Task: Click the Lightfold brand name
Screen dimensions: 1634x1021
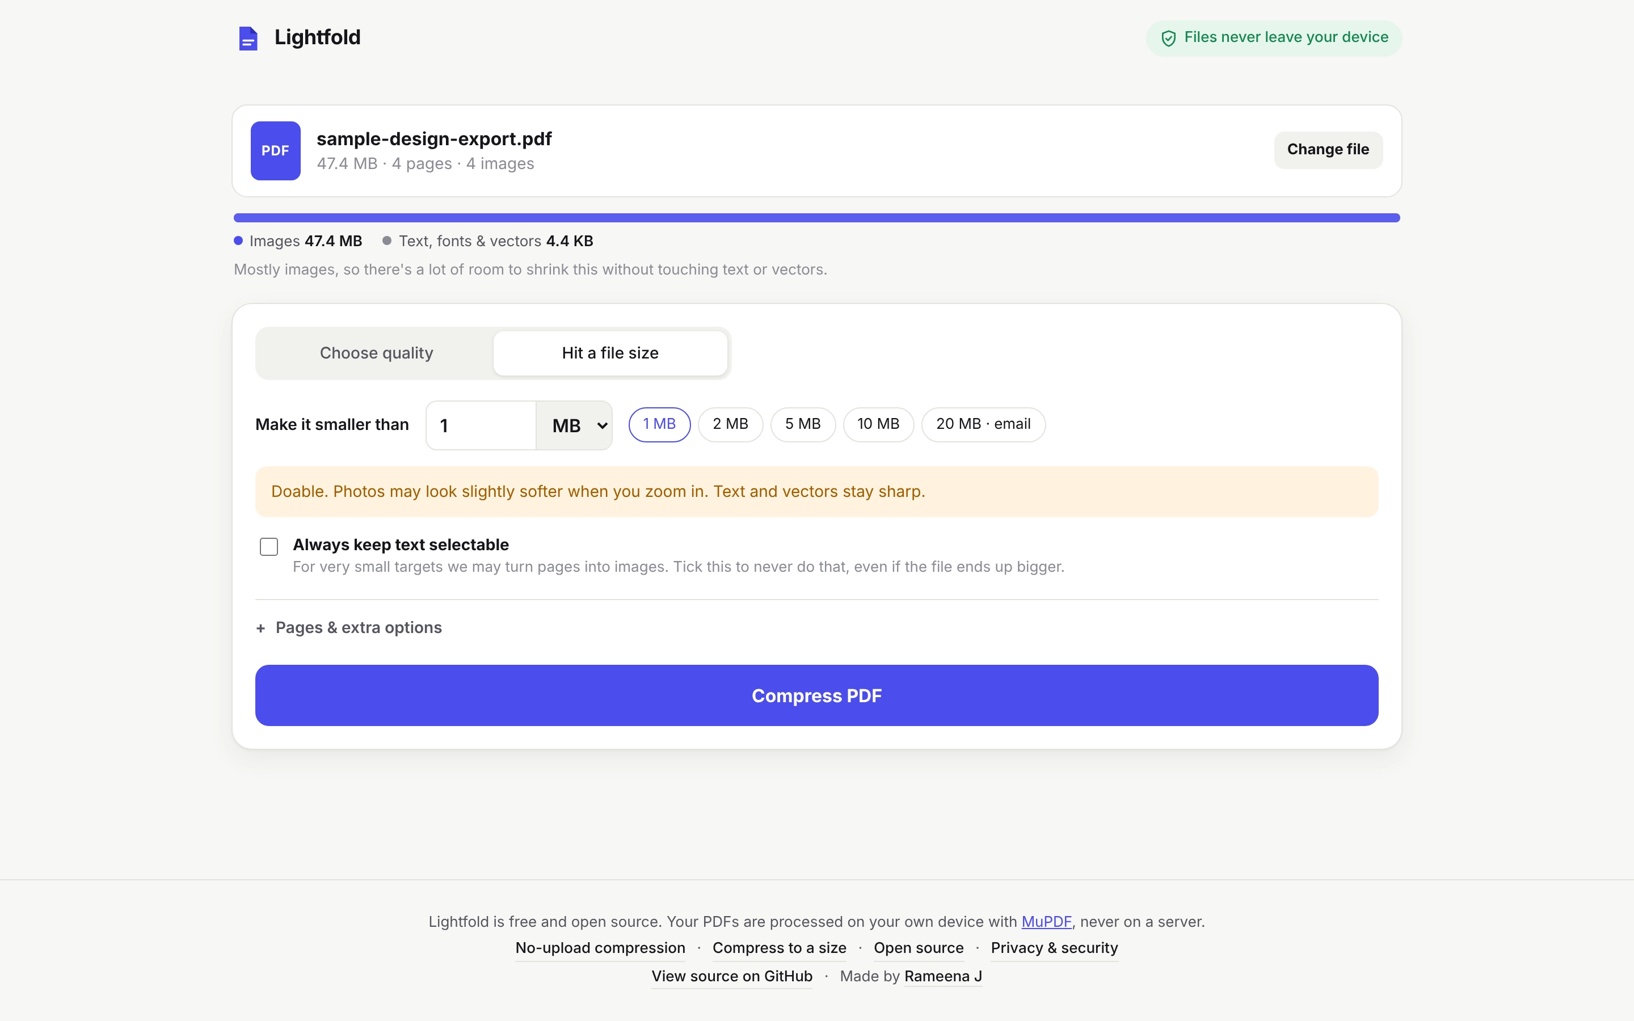Action: (x=317, y=37)
